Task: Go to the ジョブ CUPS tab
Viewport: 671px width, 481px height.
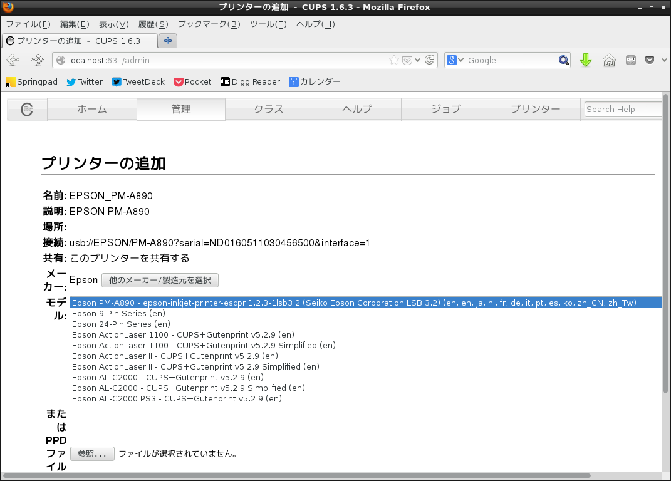Action: pyautogui.click(x=446, y=109)
